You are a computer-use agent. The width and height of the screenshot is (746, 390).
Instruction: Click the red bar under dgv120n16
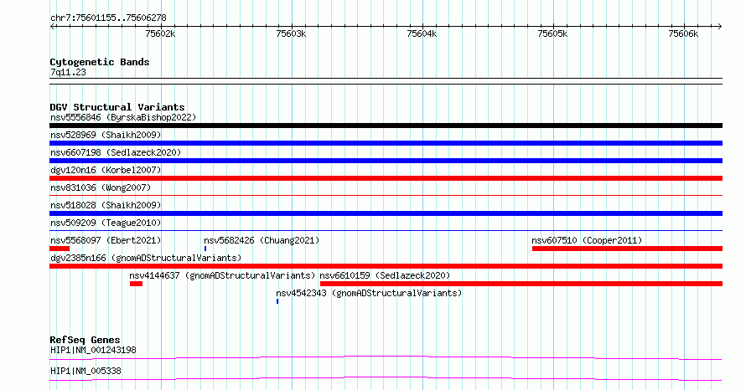click(x=386, y=178)
